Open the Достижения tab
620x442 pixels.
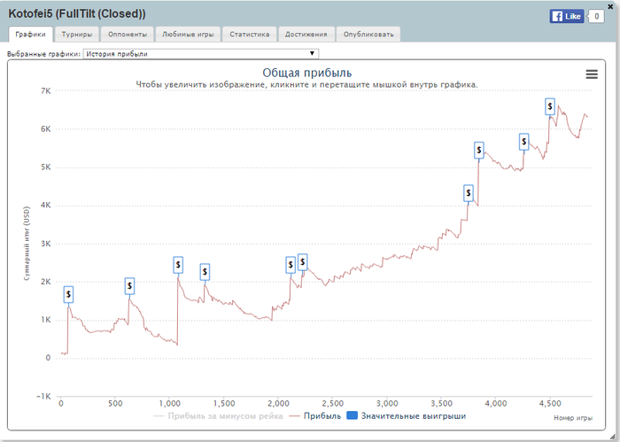tap(306, 35)
